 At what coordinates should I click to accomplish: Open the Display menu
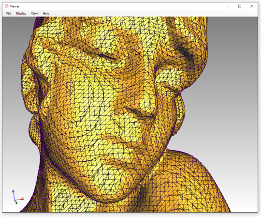click(21, 14)
